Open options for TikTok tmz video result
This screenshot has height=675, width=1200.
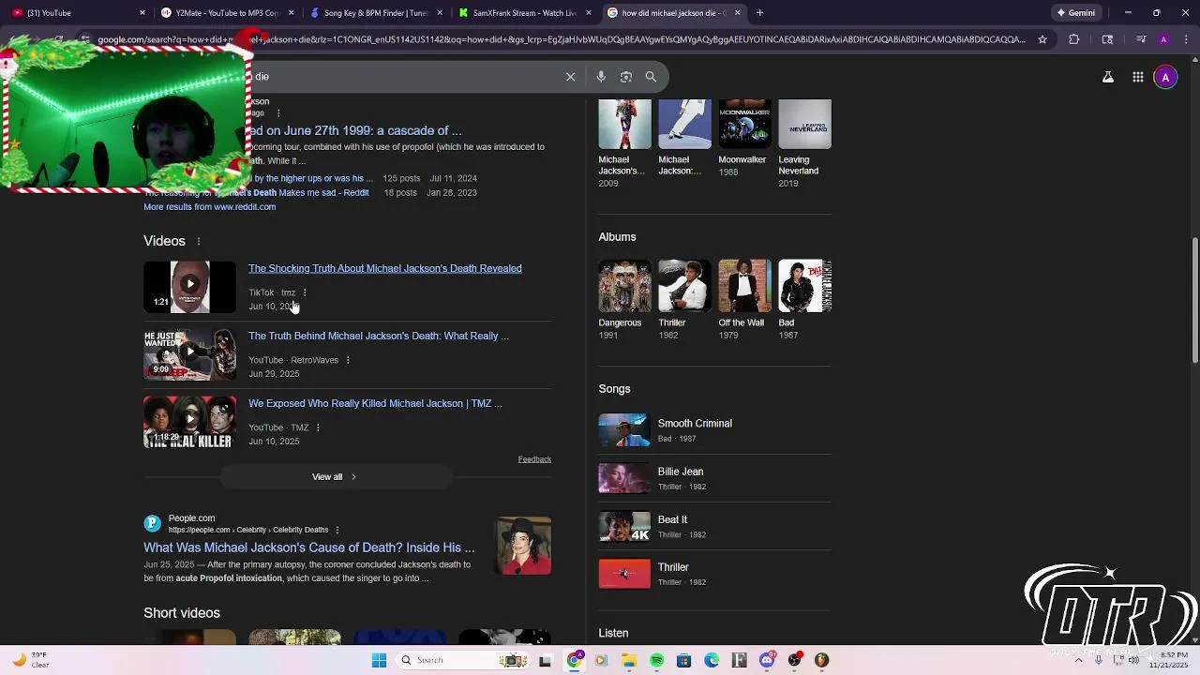click(305, 292)
